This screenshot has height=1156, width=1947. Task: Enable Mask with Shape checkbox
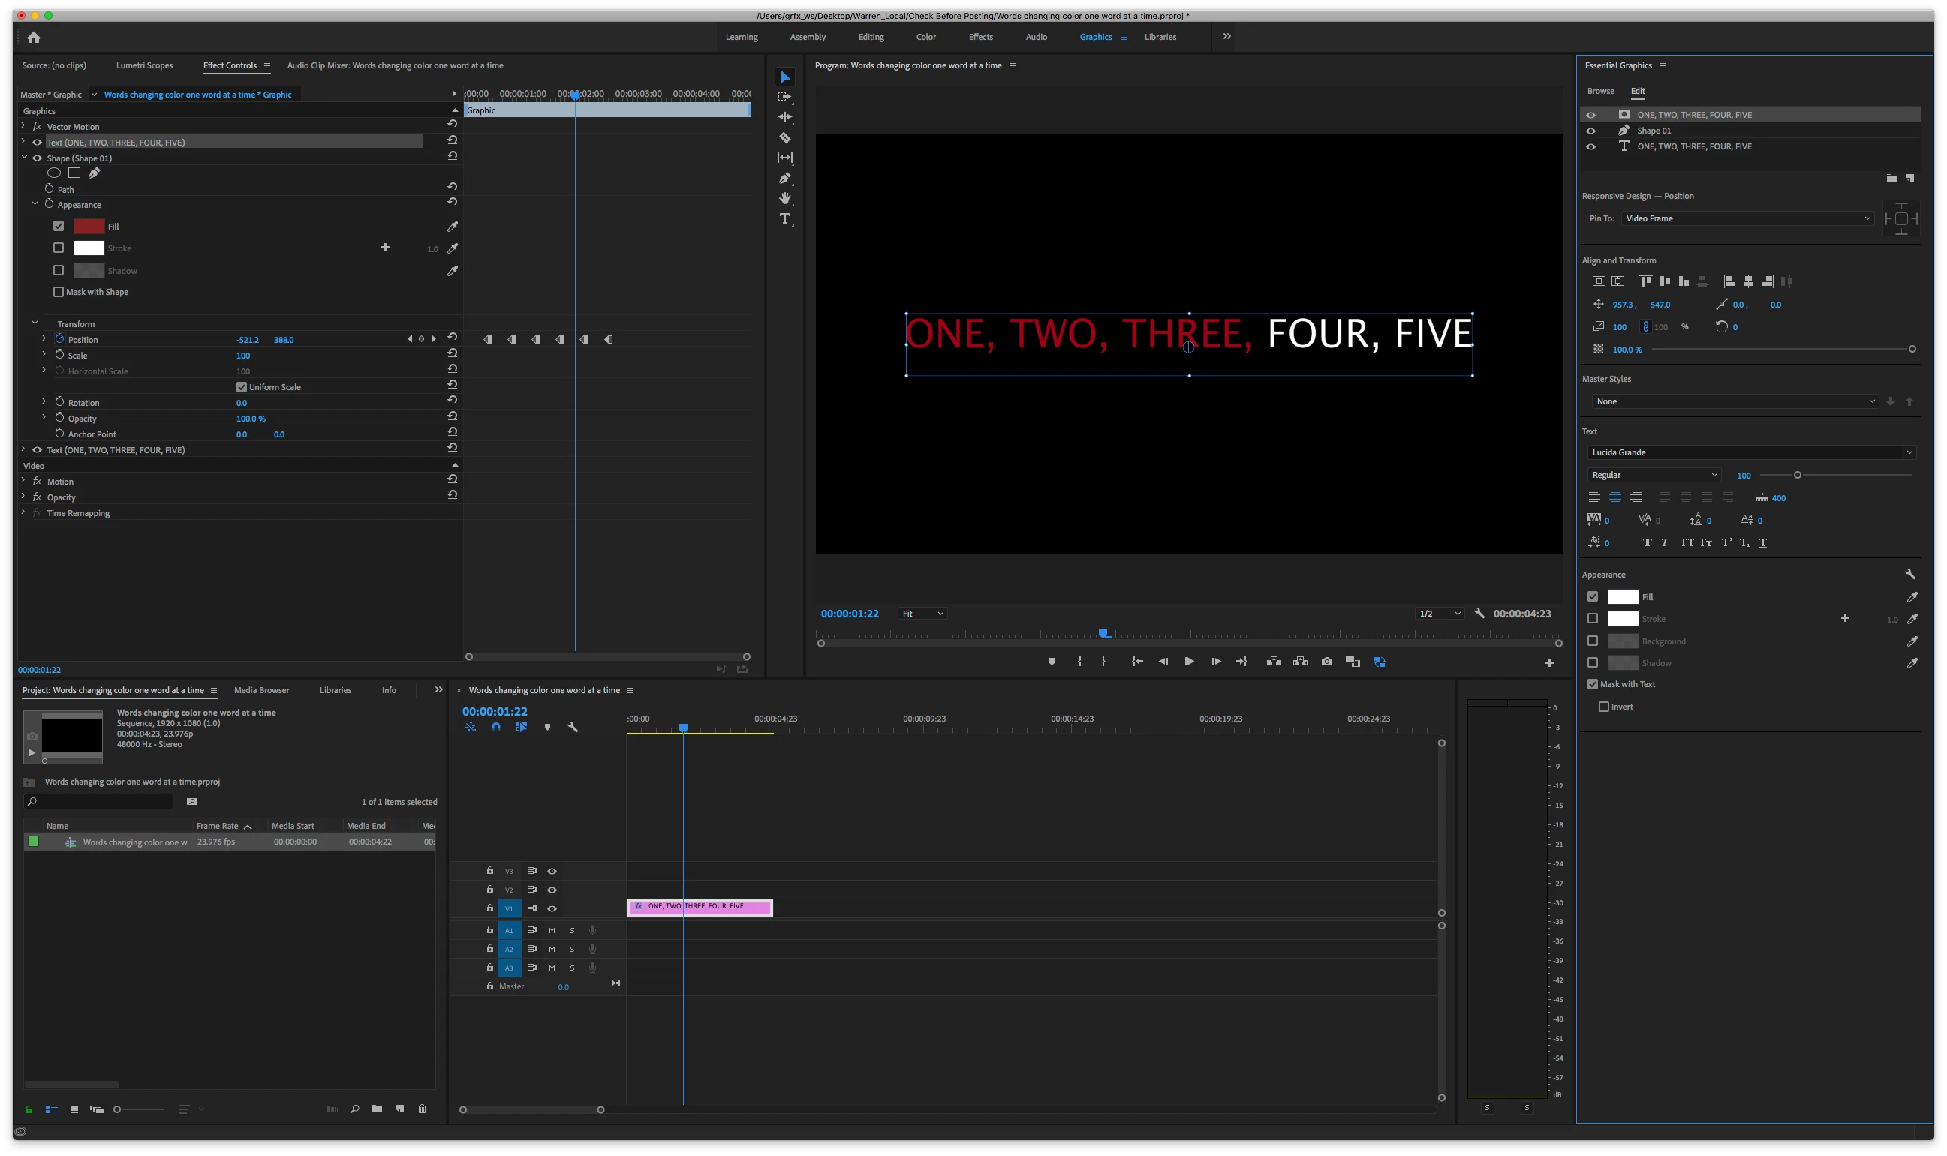point(59,291)
